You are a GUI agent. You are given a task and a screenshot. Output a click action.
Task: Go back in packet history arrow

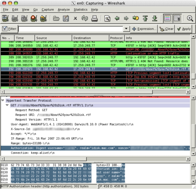[117, 18]
